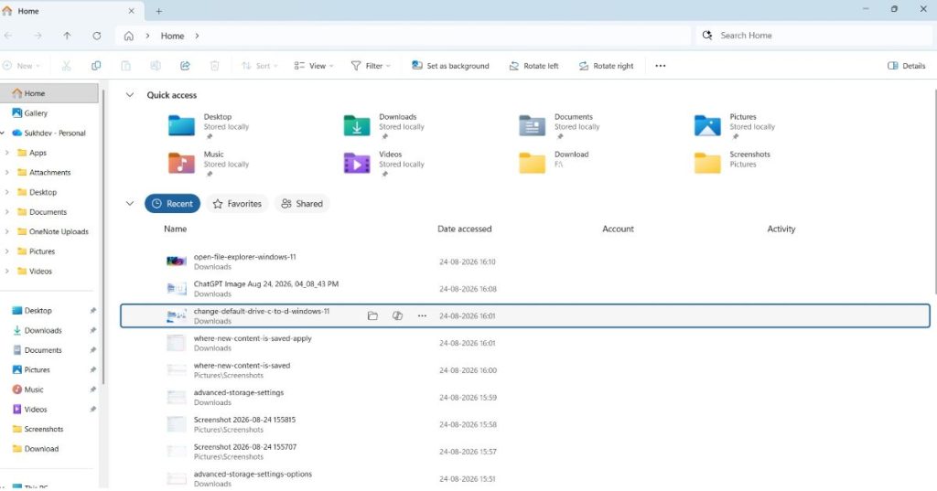Collapse the Quick access section
937x491 pixels.
[130, 95]
